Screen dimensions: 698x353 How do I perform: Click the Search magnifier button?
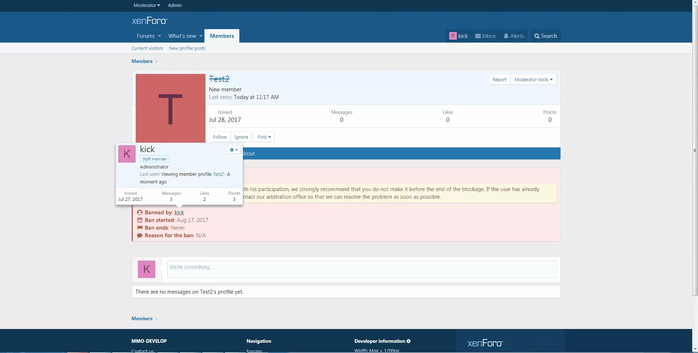click(x=545, y=36)
